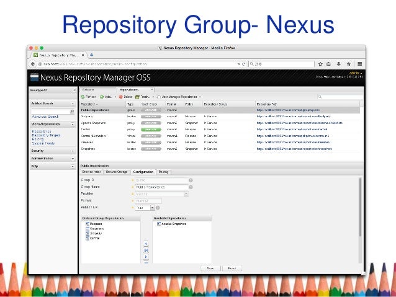Click the repository list filter search field
The image size is (396, 297).
(x=340, y=97)
